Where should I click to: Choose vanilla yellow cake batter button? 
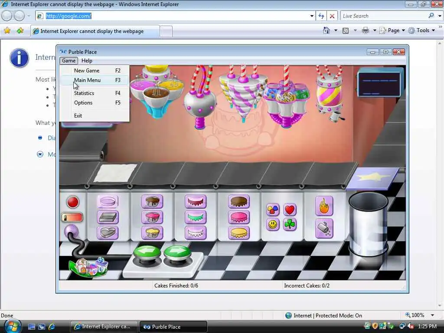point(152,233)
